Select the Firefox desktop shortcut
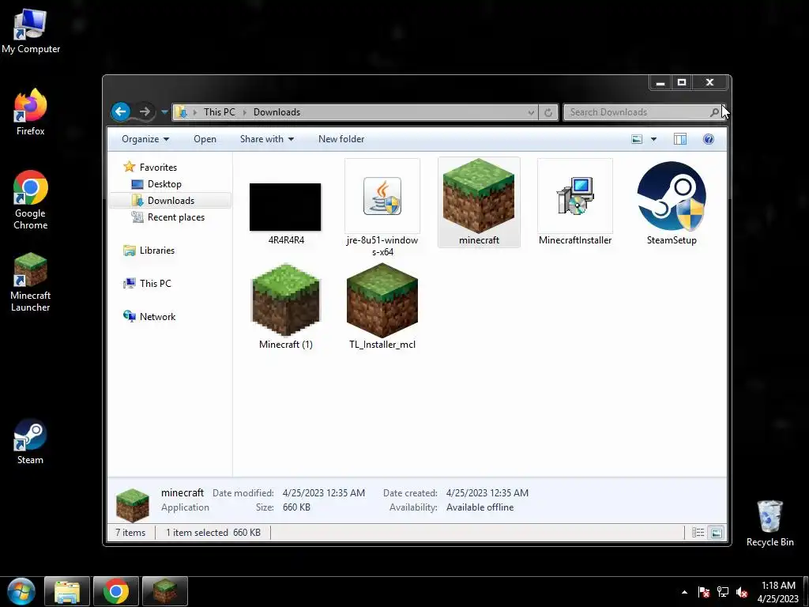This screenshot has width=809, height=607. 31,112
